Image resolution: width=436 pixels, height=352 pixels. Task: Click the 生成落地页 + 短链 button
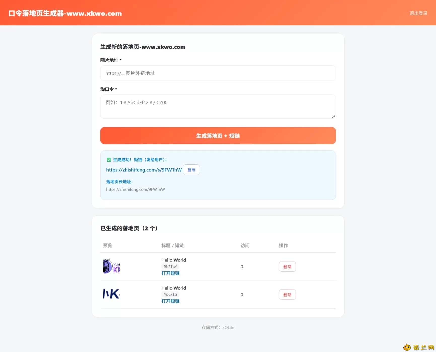click(218, 136)
